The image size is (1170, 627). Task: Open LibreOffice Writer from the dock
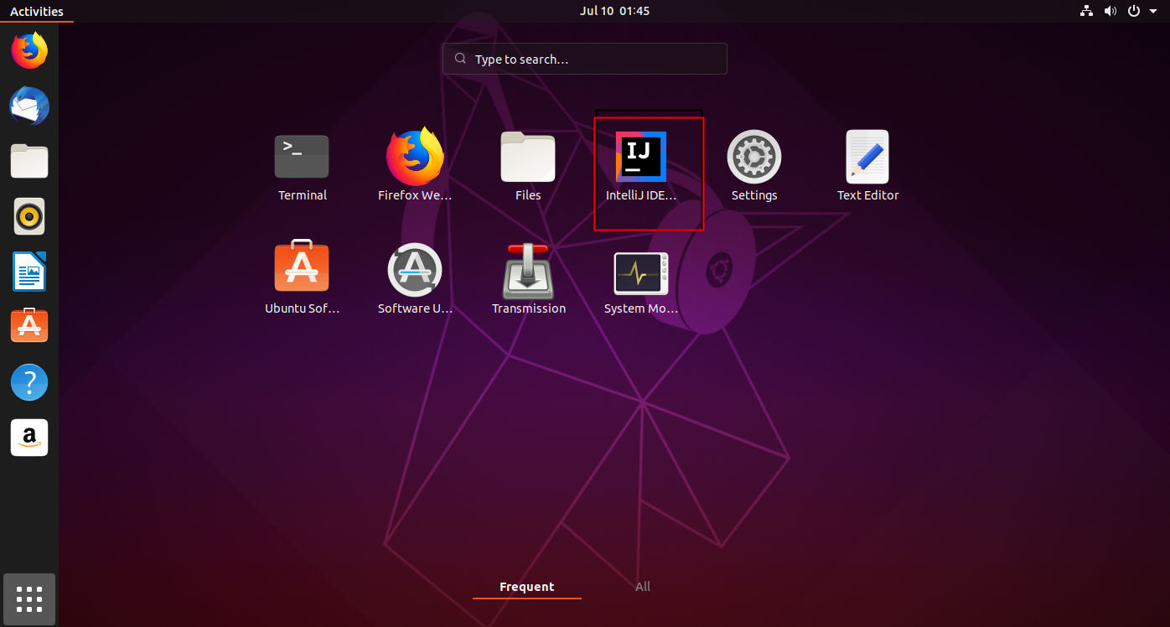pyautogui.click(x=29, y=272)
